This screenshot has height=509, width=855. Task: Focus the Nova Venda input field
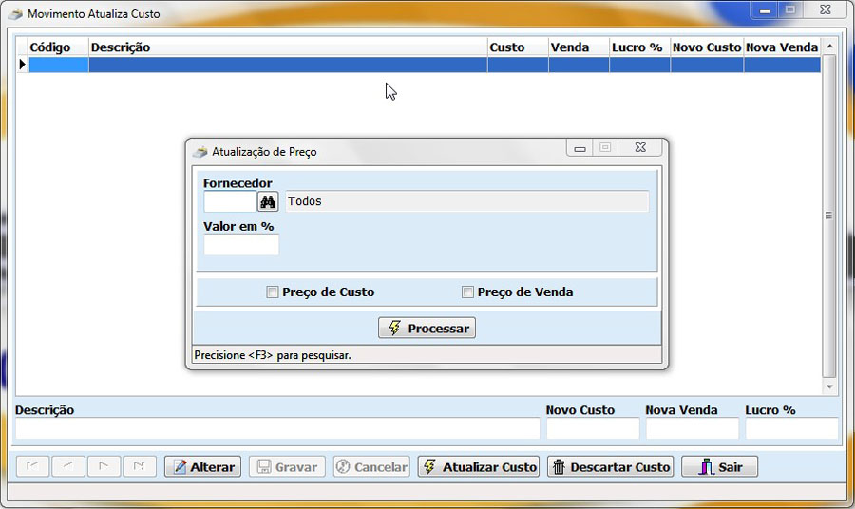tap(693, 428)
